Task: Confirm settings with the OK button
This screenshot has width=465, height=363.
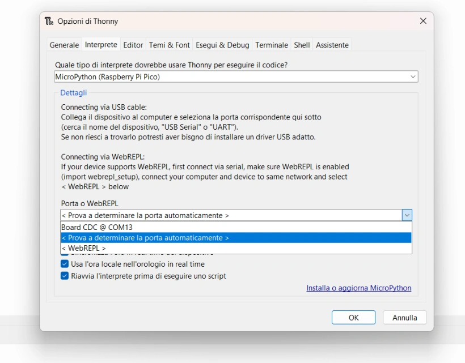Action: point(353,317)
